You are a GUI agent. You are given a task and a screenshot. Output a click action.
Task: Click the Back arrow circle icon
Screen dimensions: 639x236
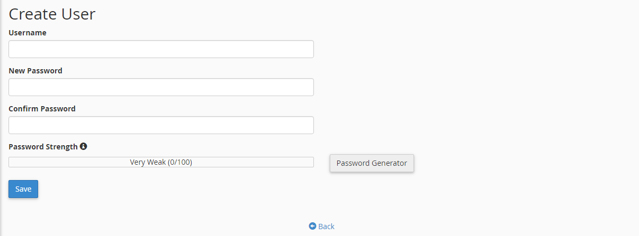coord(312,226)
